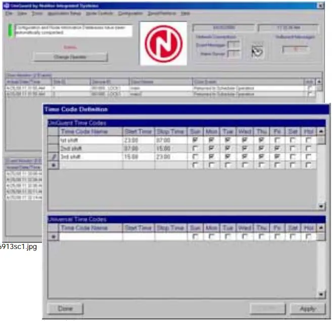
Task: Open the Send/Retrieve menu
Action: click(162, 14)
